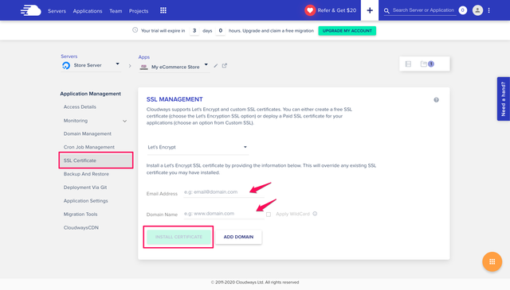Image resolution: width=510 pixels, height=290 pixels.
Task: Click the Cloudways cloud logo
Action: point(31,10)
